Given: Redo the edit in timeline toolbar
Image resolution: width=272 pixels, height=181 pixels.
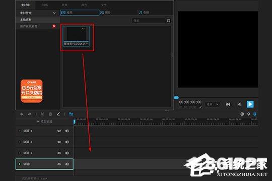Looking at the screenshot, I should click(x=30, y=114).
